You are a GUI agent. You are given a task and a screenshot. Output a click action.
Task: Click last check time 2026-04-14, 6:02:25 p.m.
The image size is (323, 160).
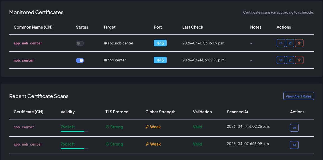tap(204, 60)
